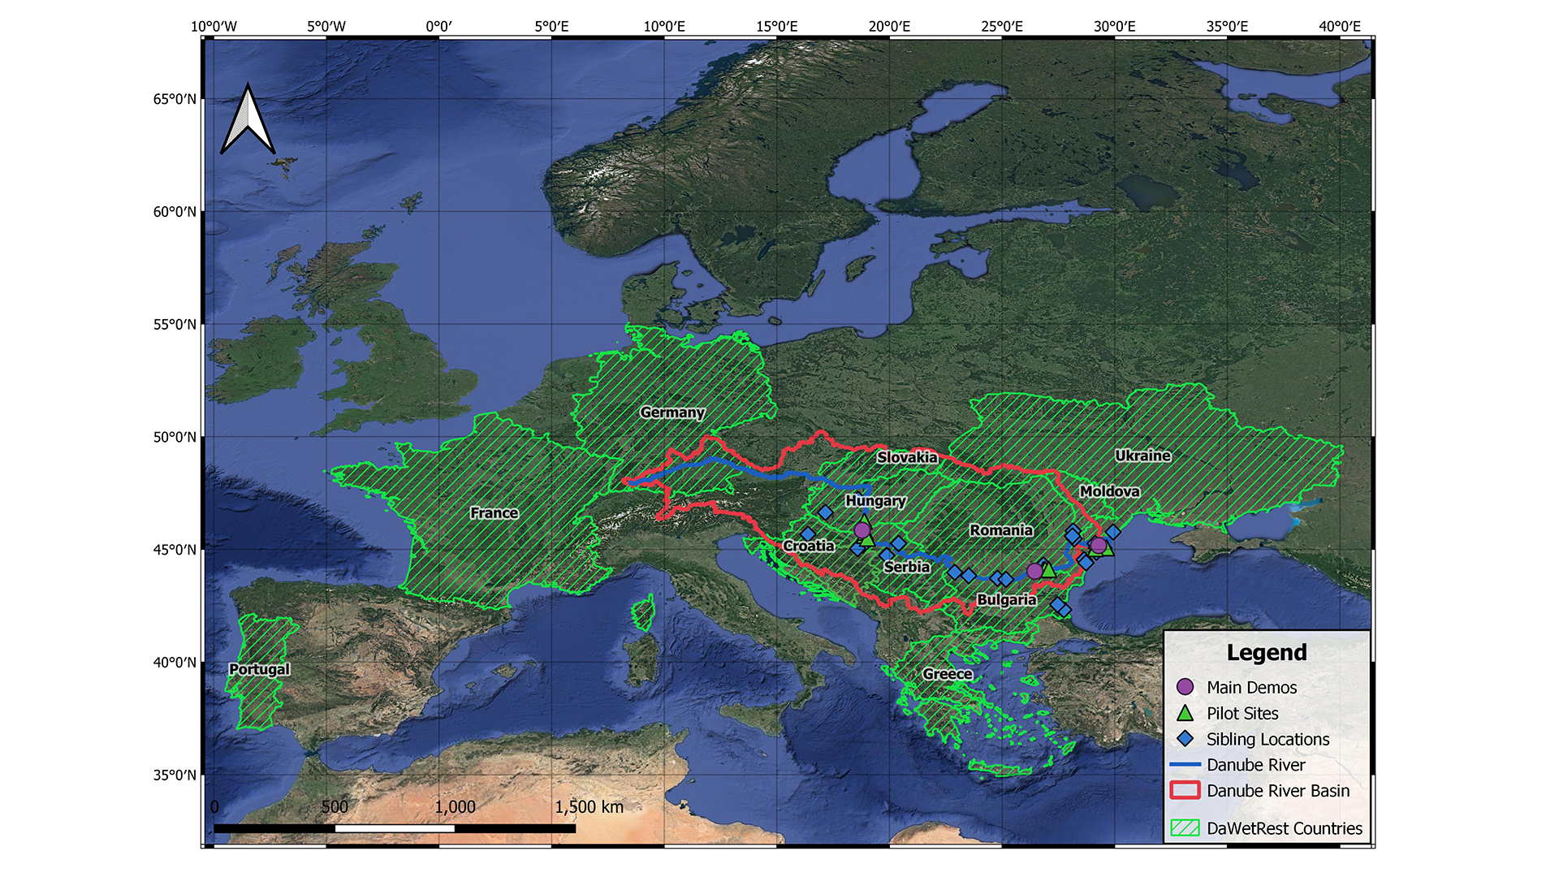Click the Legend title text
1559x877 pixels.
tap(1266, 653)
